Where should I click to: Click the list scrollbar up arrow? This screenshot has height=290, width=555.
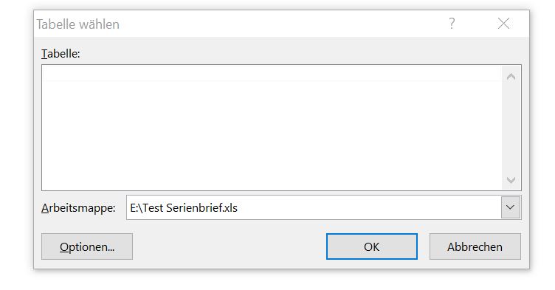tap(511, 77)
